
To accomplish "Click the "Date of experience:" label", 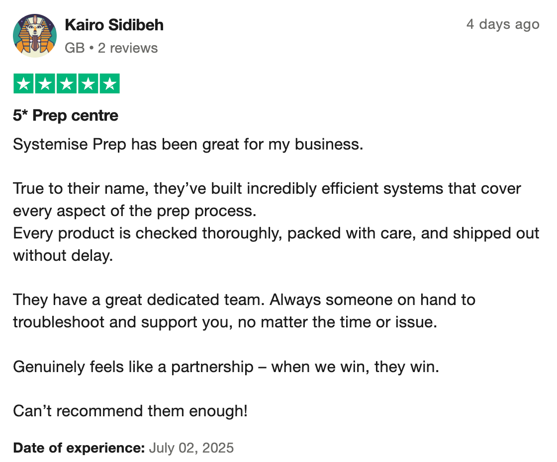I will (79, 448).
